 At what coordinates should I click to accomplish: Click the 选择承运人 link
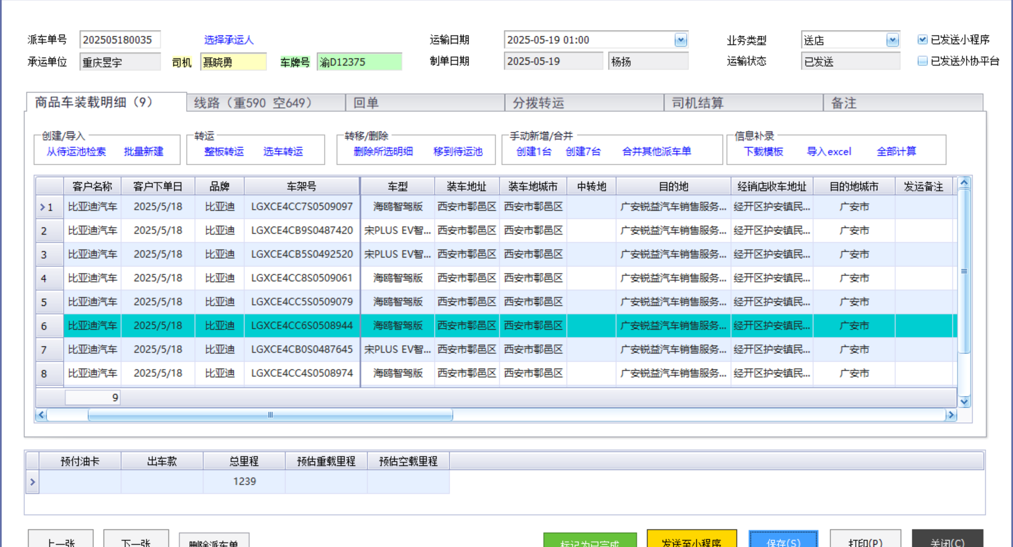pyautogui.click(x=229, y=40)
